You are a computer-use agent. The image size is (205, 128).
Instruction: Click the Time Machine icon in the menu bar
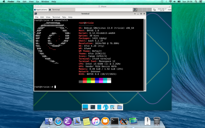coord(162,1)
